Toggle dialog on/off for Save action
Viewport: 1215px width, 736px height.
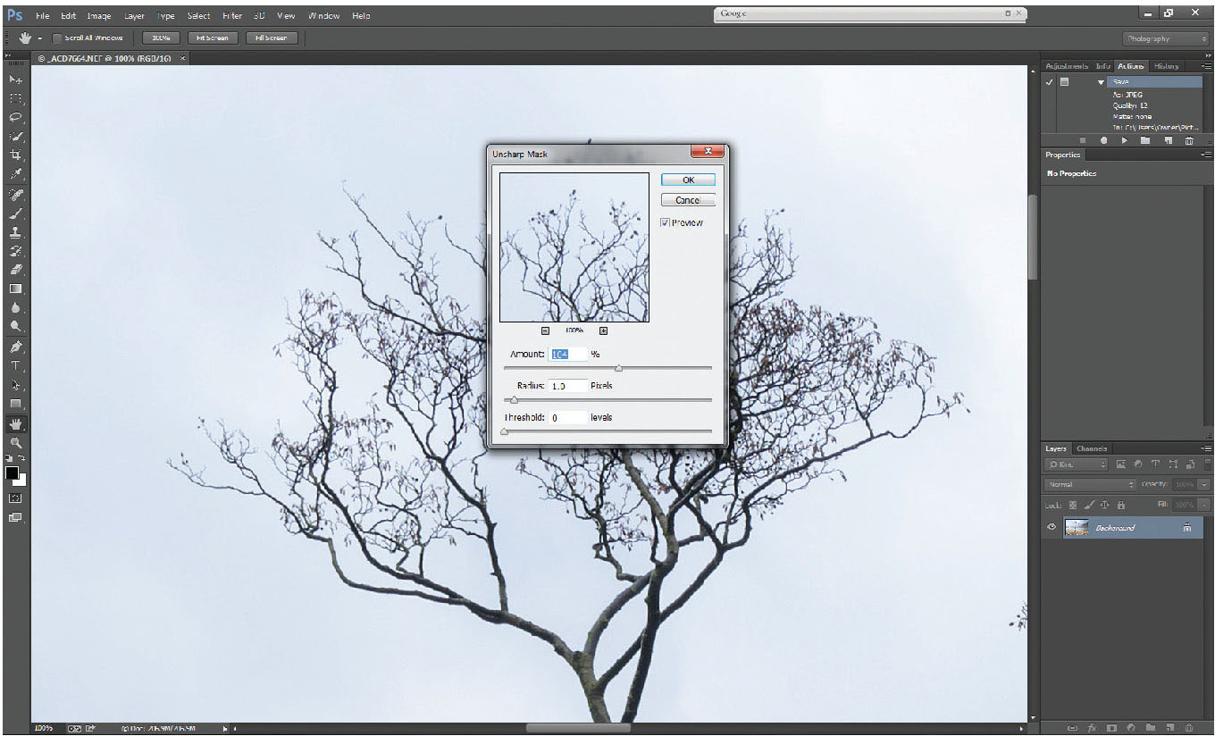[1064, 81]
